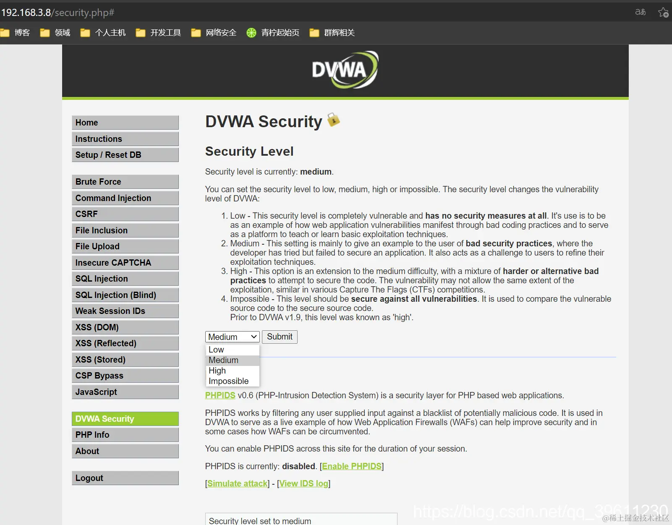The image size is (672, 525).
Task: Open the 博客 bookmark folder
Action: click(16, 33)
